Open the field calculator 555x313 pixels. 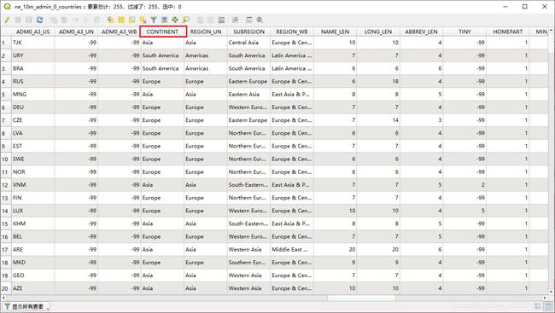click(221, 20)
